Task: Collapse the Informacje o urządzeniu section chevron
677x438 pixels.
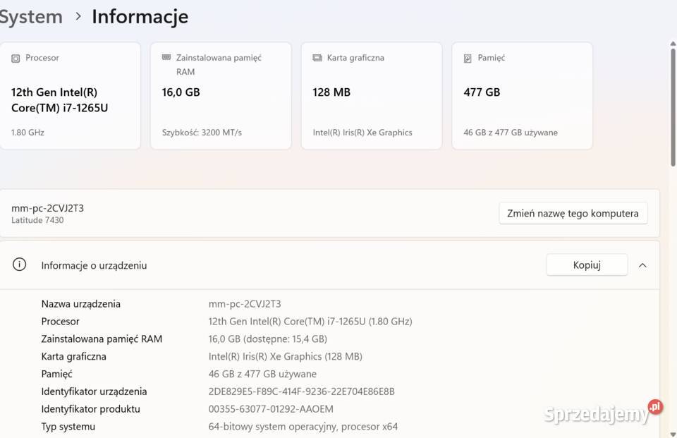Action: [642, 265]
